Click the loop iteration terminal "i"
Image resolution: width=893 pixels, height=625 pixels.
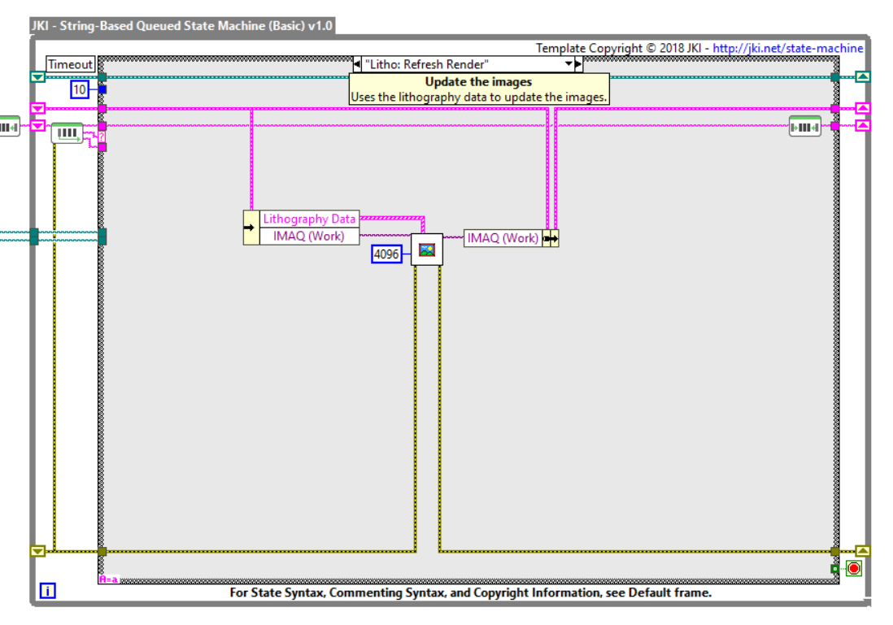pyautogui.click(x=47, y=591)
